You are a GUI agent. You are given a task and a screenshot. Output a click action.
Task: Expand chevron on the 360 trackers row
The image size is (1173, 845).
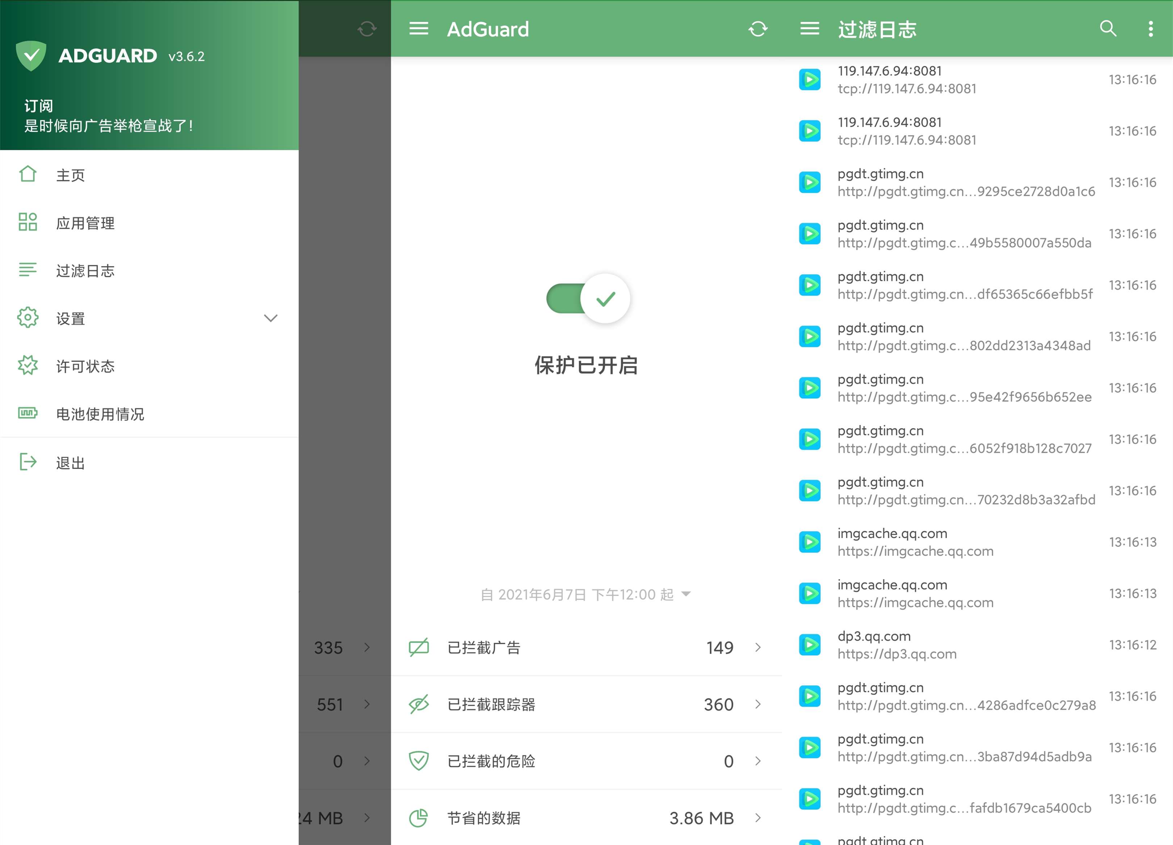pos(758,704)
